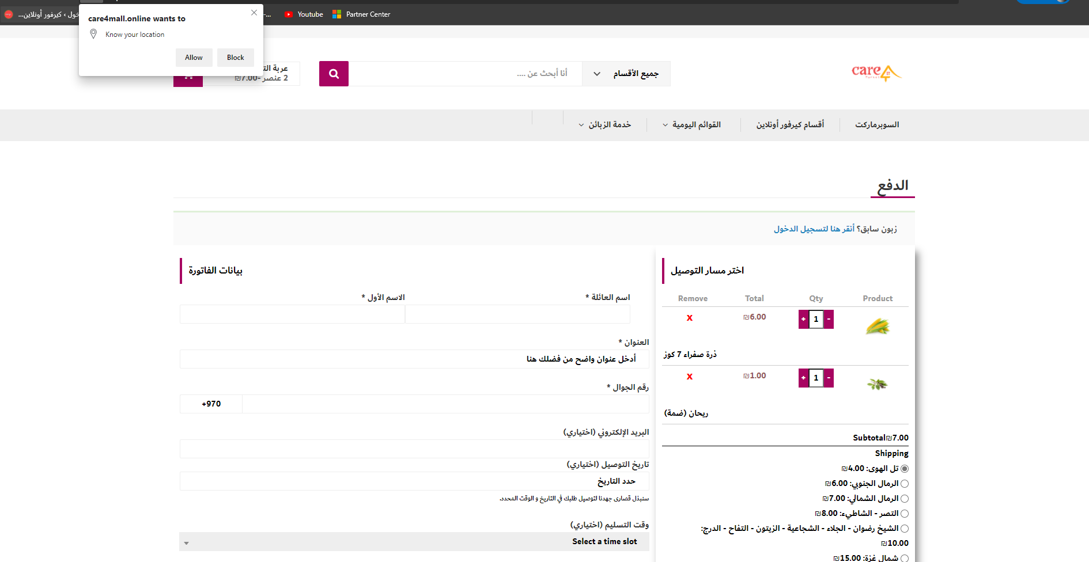Click the yellow corn product thumbnail

point(878,326)
